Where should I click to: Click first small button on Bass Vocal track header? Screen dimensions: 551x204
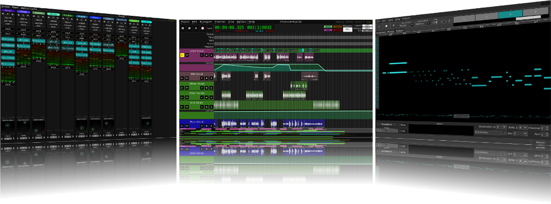click(182, 125)
